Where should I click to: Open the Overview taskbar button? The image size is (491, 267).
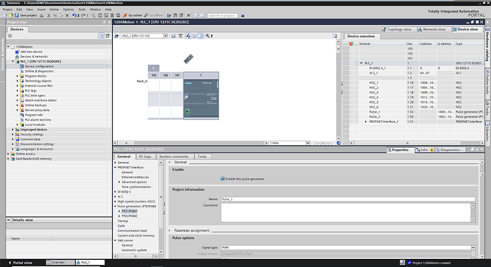point(59,263)
